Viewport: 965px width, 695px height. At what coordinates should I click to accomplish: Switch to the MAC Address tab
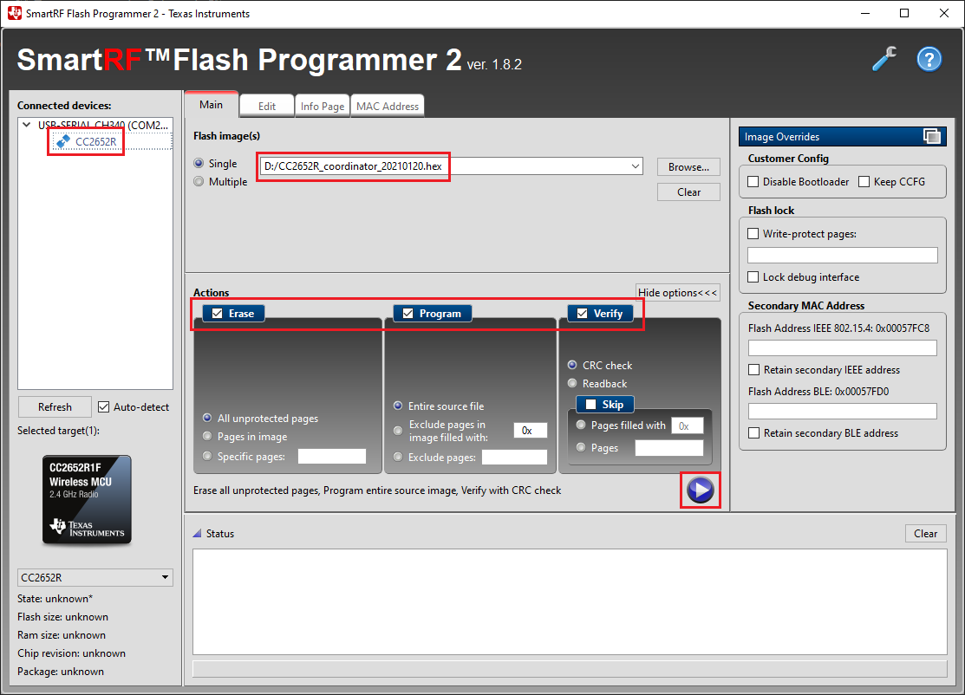tap(387, 106)
